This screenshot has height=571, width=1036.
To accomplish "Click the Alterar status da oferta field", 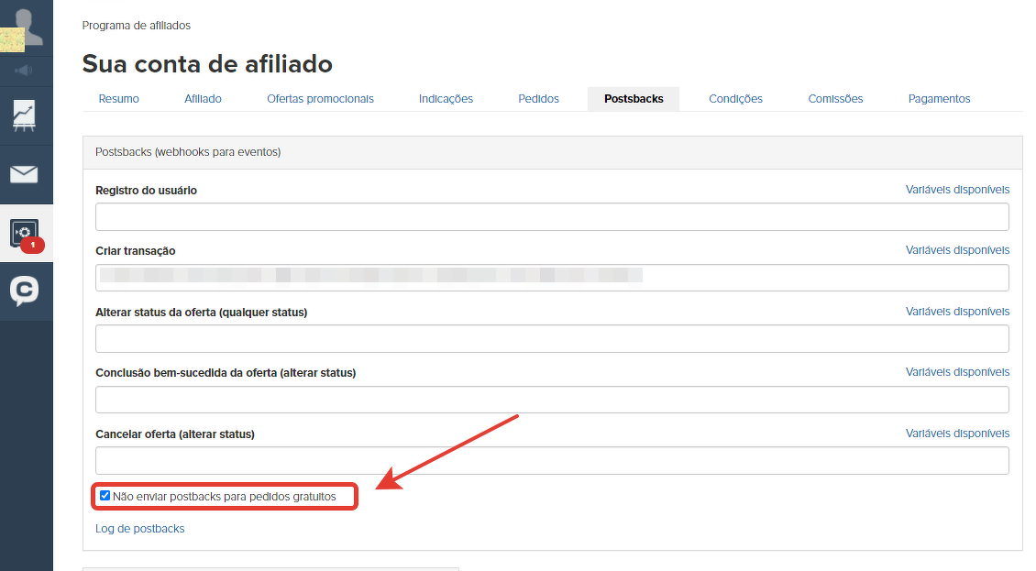I will tap(552, 339).
